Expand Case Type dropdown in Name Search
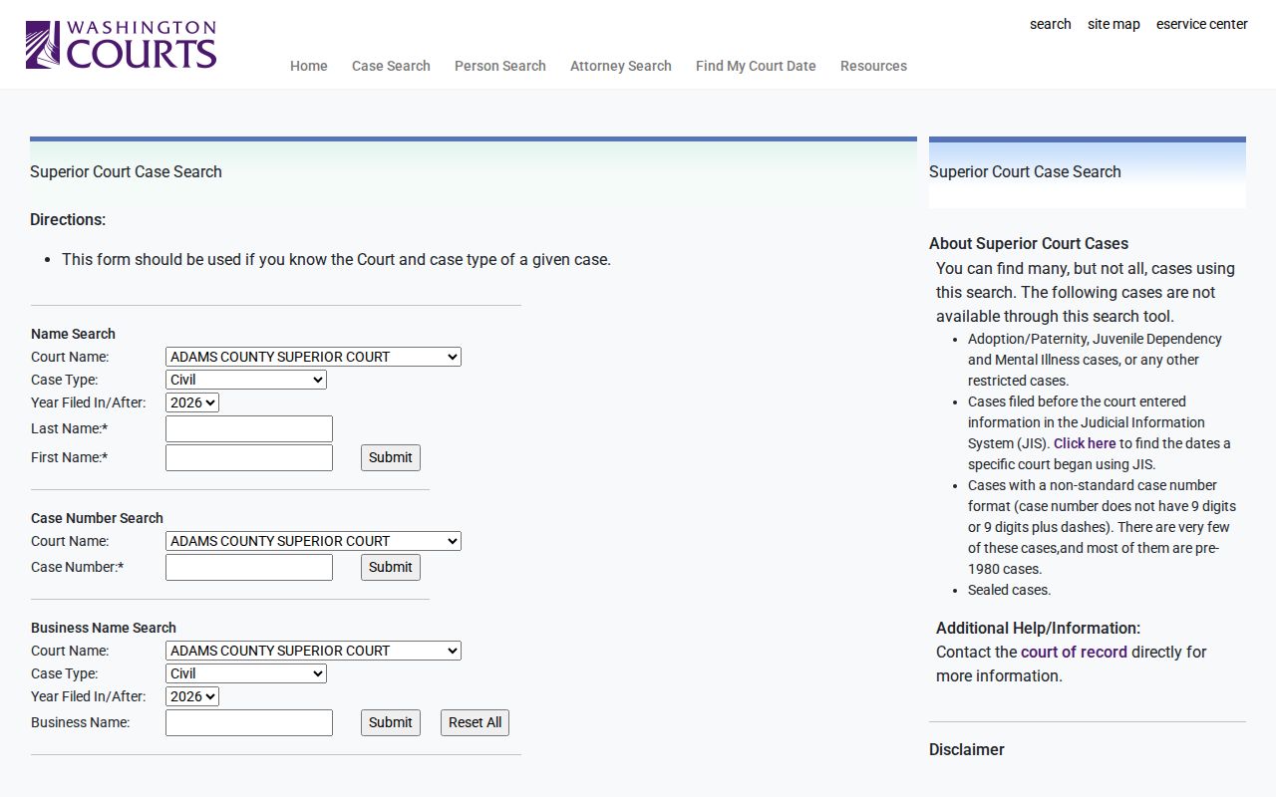1276x797 pixels. point(245,380)
